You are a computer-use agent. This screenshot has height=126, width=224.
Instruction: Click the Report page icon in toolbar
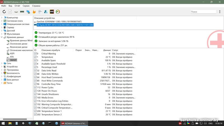pyautogui.click(x=10, y=12)
